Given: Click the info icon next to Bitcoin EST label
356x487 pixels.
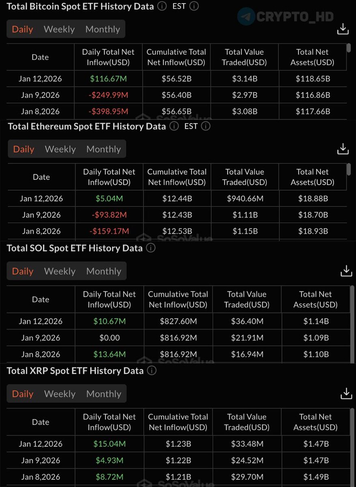Looking at the screenshot, I should (x=194, y=6).
